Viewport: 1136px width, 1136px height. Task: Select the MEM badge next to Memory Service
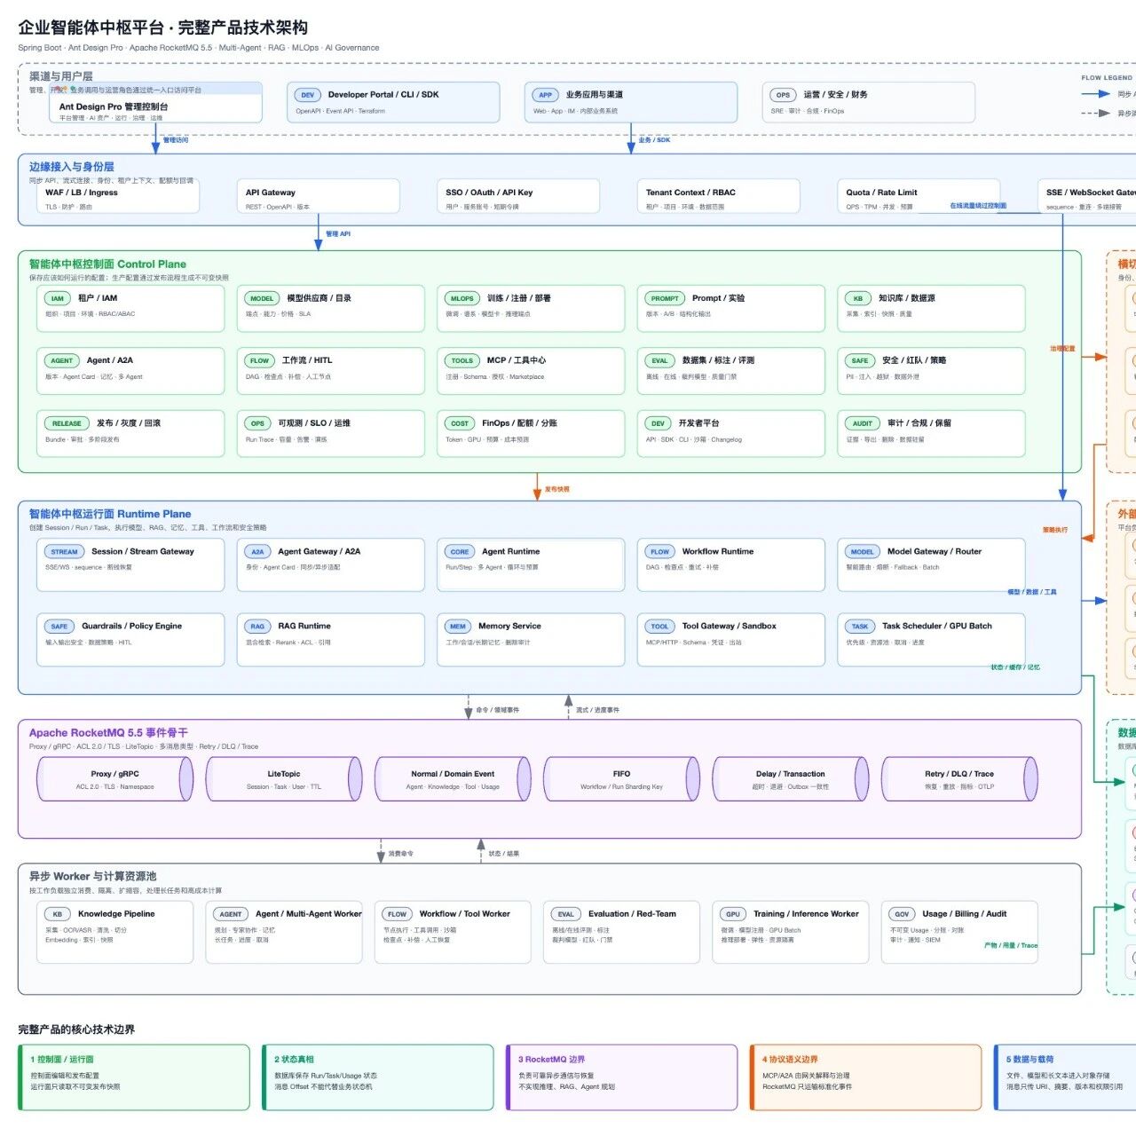pos(458,627)
